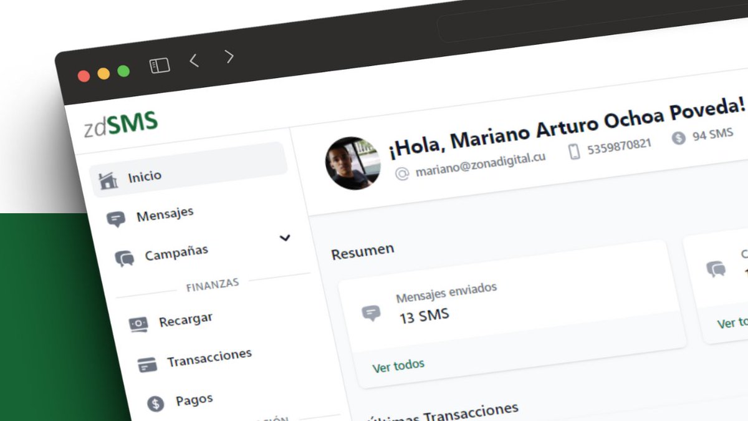Open Campañas menu item
Viewport: 748px width, 421px height.
click(x=176, y=254)
